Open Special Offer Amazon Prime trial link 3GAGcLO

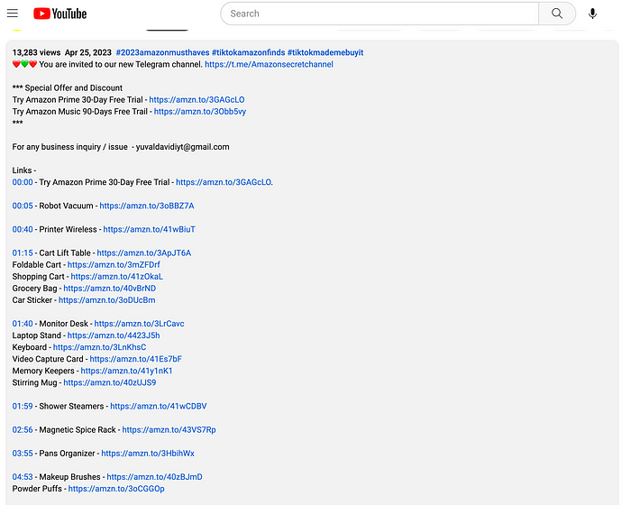point(197,100)
